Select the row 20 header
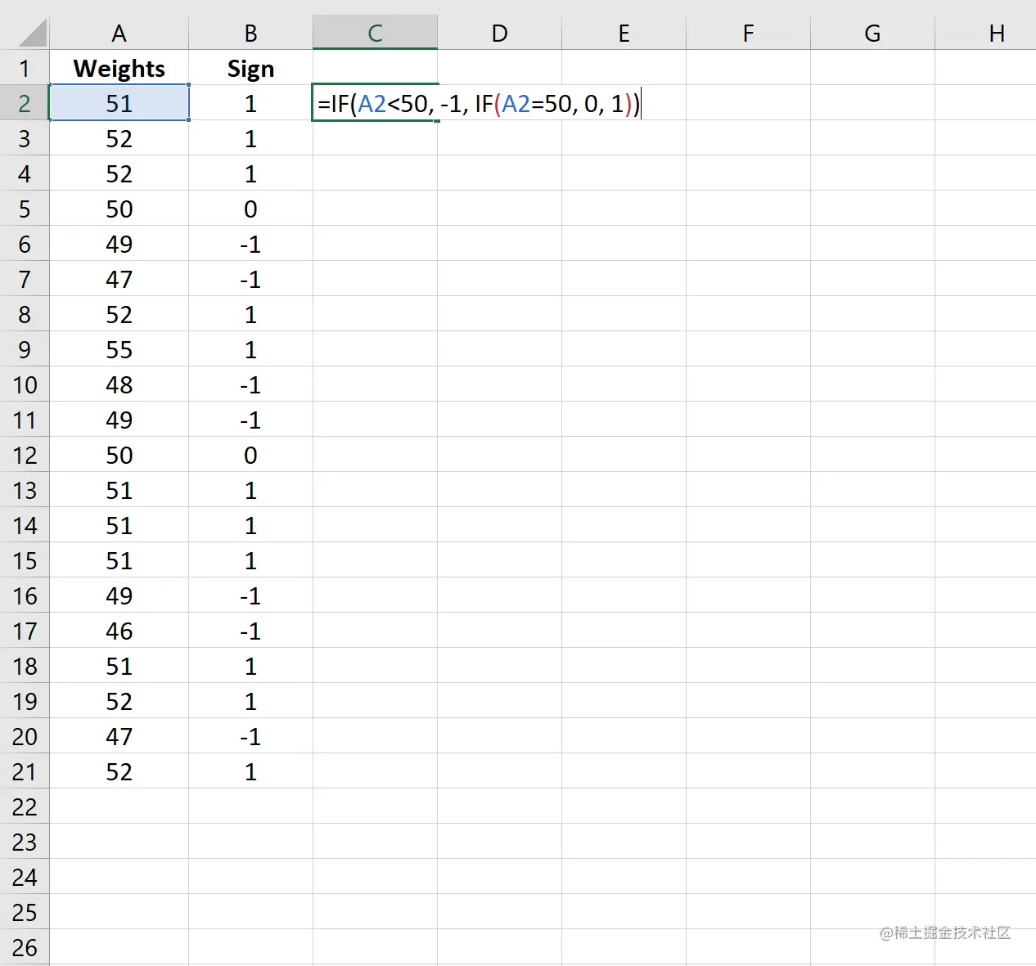Image resolution: width=1036 pixels, height=966 pixels. coord(25,736)
